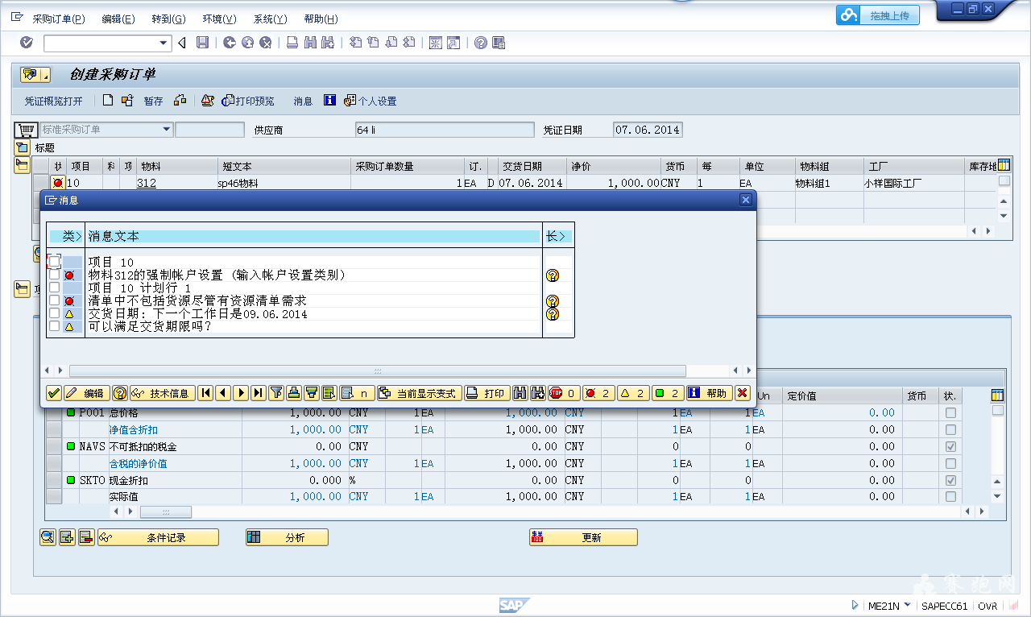The image size is (1031, 617).
Task: Cancel the message dialog with red X icon
Action: pos(743,393)
